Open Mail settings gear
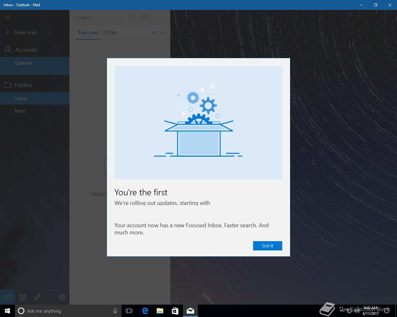Image resolution: width=397 pixels, height=317 pixels. pyautogui.click(x=62, y=297)
